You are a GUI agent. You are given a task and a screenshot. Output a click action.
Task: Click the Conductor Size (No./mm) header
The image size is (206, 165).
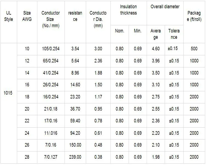51,19
